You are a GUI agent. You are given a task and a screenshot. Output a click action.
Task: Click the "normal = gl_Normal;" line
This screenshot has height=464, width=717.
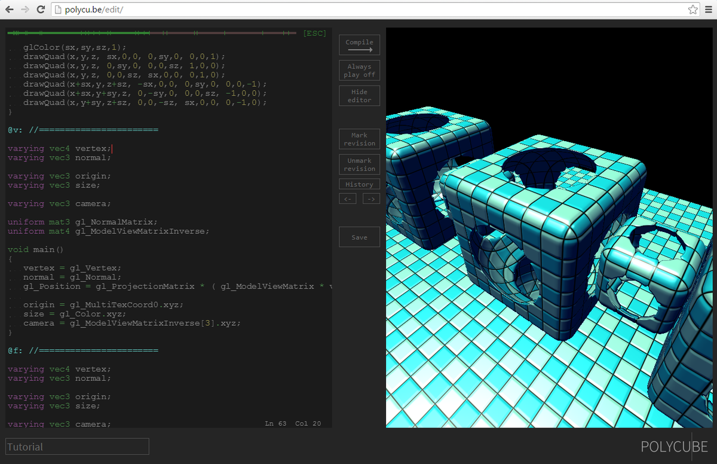tap(72, 277)
